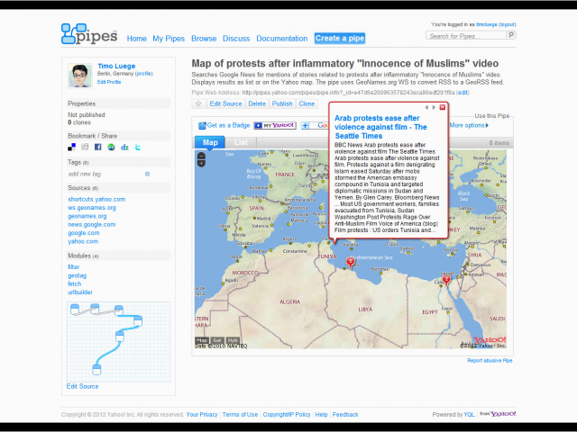Screen dimensions: 577x432
Task: Open the timoluege username link
Action: (487, 24)
